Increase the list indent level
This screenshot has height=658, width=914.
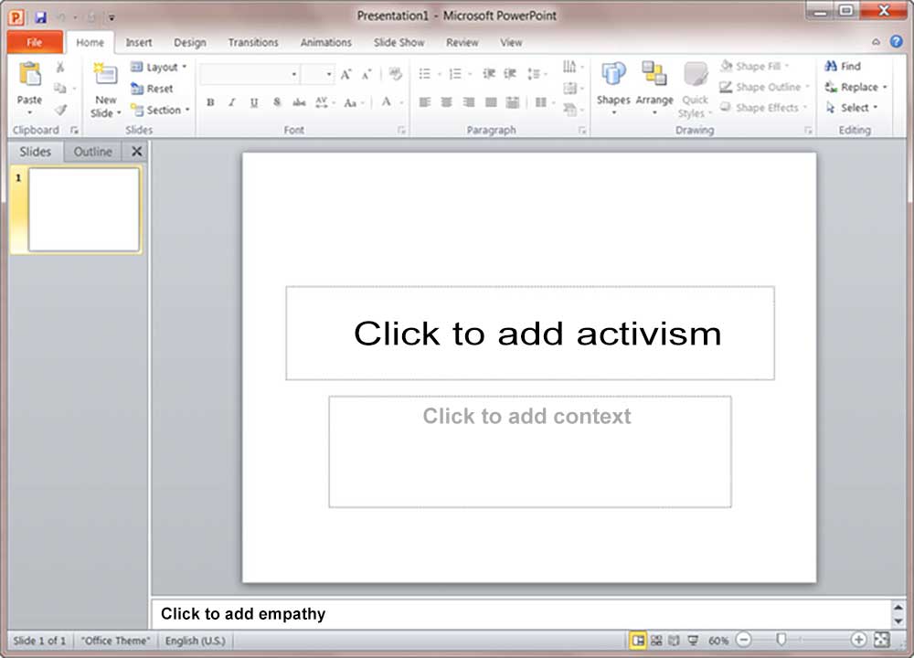tap(510, 73)
